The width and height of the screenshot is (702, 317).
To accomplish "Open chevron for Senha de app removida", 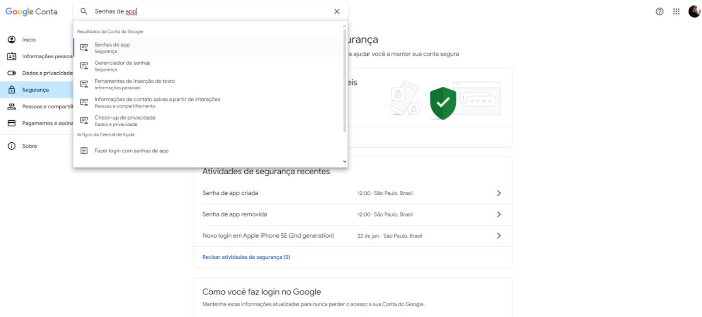I will (x=498, y=215).
